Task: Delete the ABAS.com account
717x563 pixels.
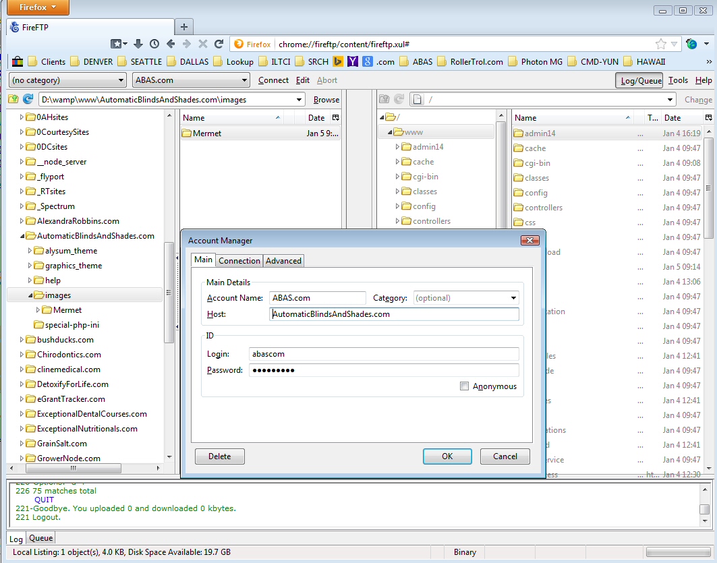Action: point(219,456)
